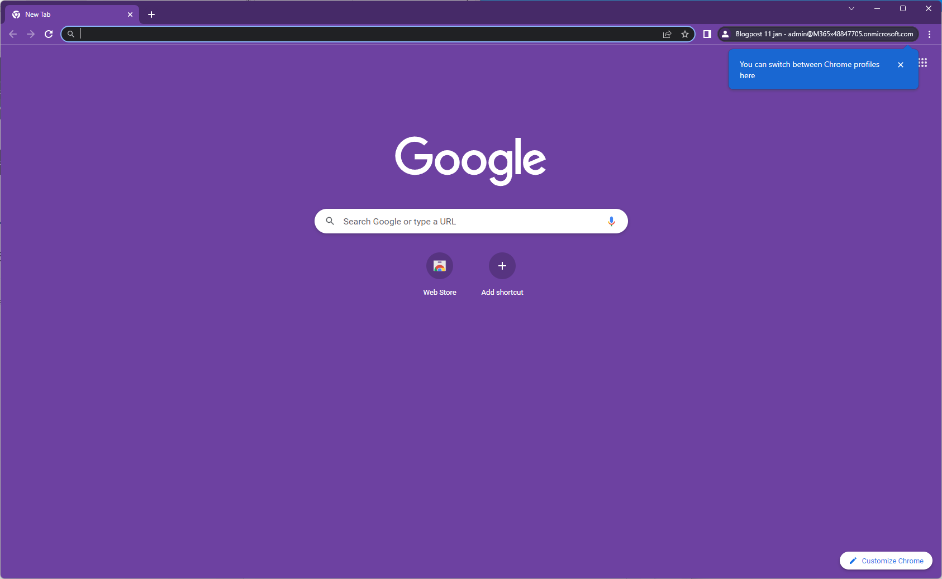Close the New Tab tab

[x=130, y=15]
